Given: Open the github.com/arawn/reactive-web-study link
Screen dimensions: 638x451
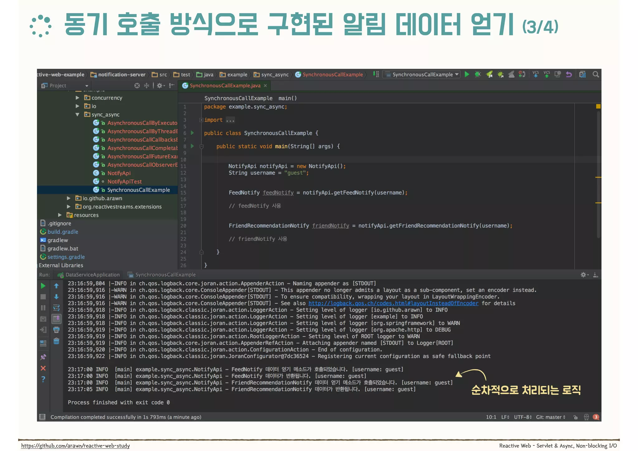Looking at the screenshot, I should 75,446.
